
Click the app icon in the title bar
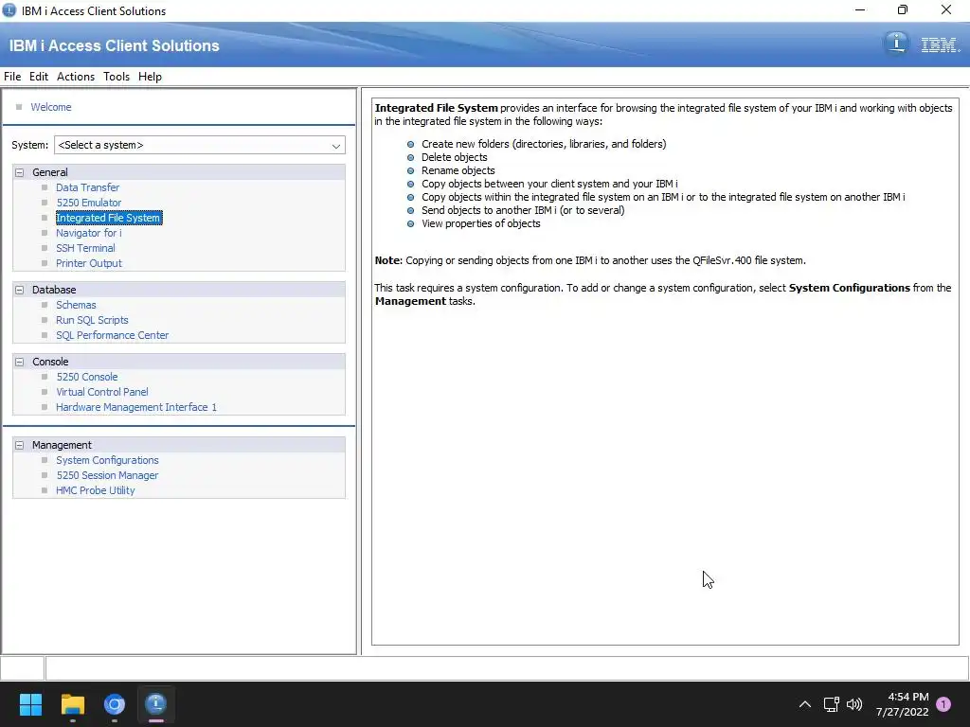pos(9,10)
